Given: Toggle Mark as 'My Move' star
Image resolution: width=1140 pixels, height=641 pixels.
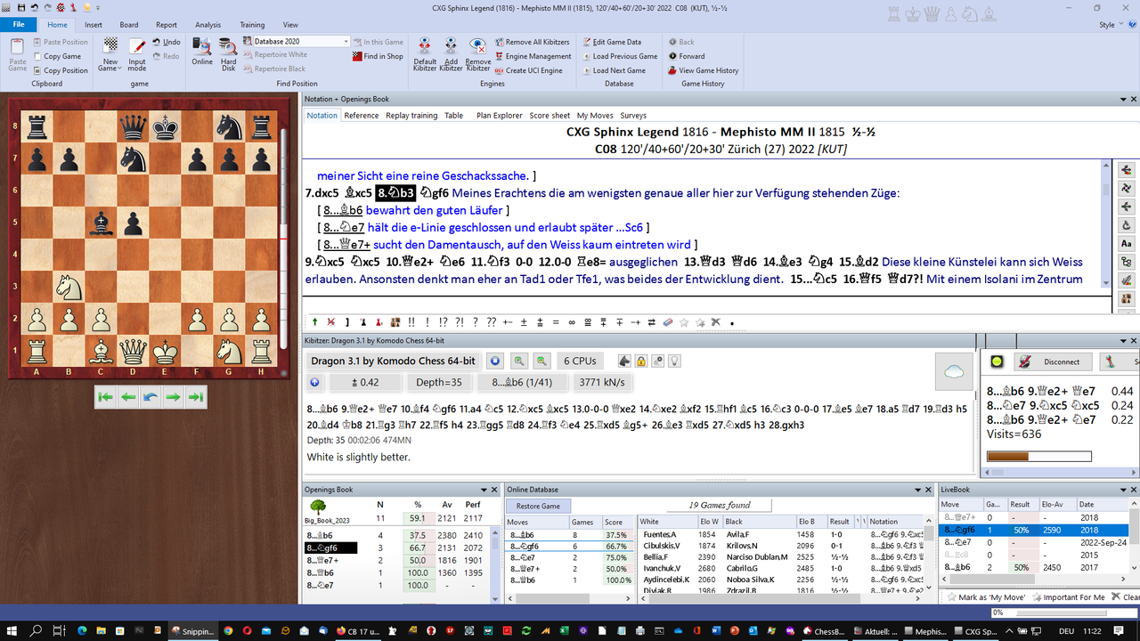Looking at the screenshot, I should 986,597.
